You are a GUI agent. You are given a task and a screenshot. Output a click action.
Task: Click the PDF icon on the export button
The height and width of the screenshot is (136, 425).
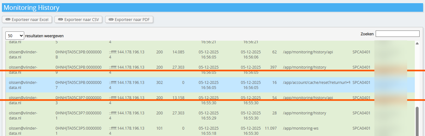[x=111, y=20]
